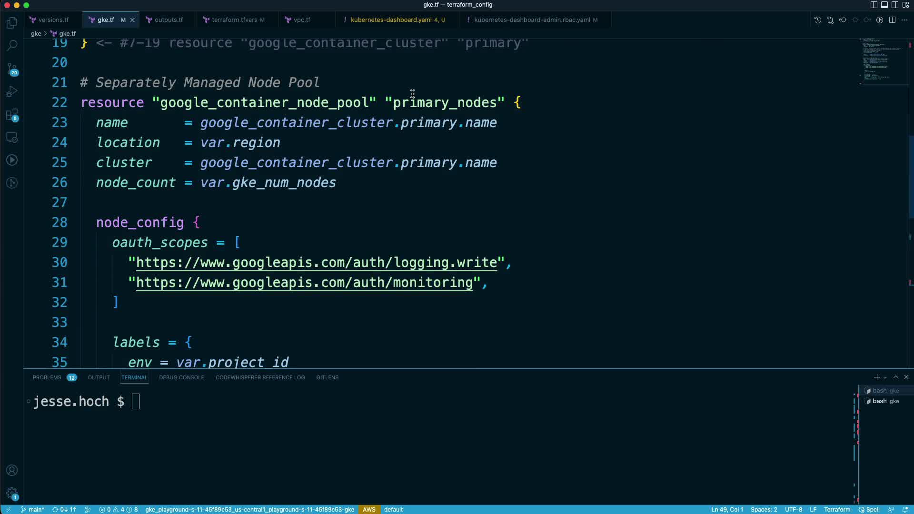The height and width of the screenshot is (514, 914).
Task: Click the Accounts icon in activity bar
Action: [12, 470]
